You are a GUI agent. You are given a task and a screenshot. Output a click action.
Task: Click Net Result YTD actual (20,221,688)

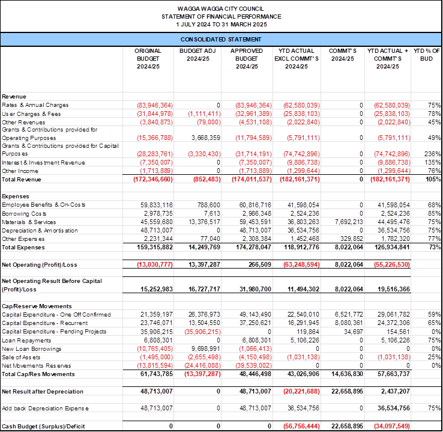tap(302, 392)
